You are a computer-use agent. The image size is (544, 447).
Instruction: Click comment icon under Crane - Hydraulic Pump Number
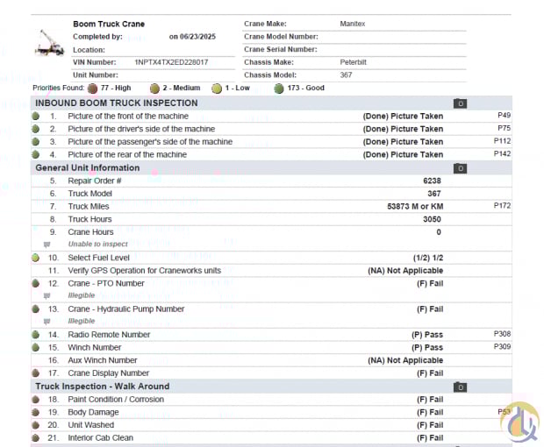(x=47, y=321)
